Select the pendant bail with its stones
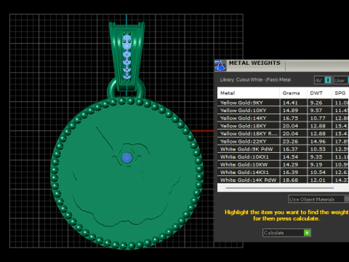Image resolution: width=349 pixels, height=262 pixels. coord(127,56)
